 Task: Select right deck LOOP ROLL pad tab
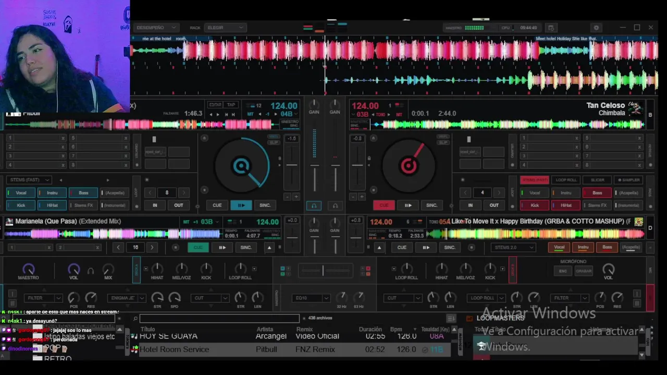pos(566,180)
